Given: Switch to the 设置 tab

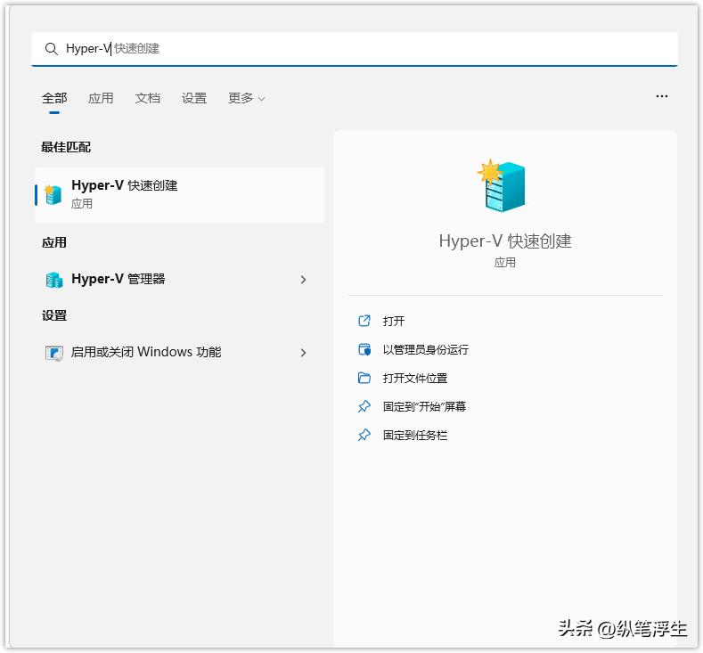Looking at the screenshot, I should [x=194, y=98].
